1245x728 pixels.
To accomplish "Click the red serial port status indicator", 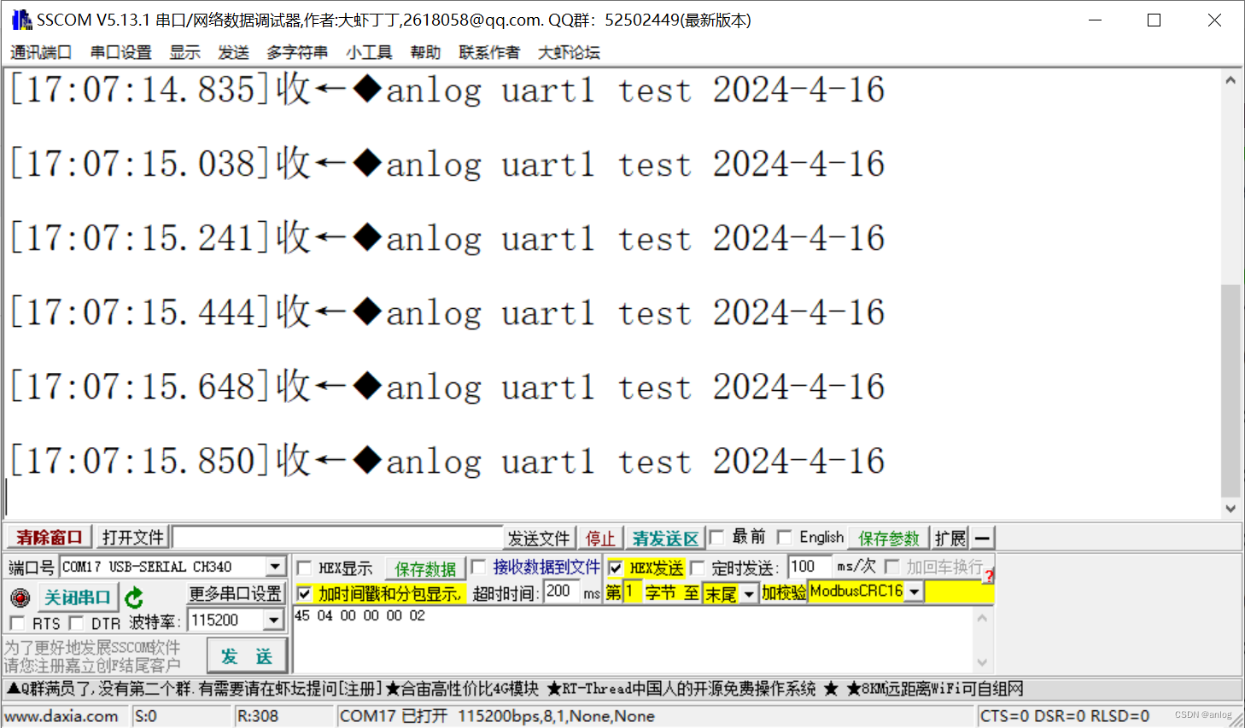I will point(19,596).
